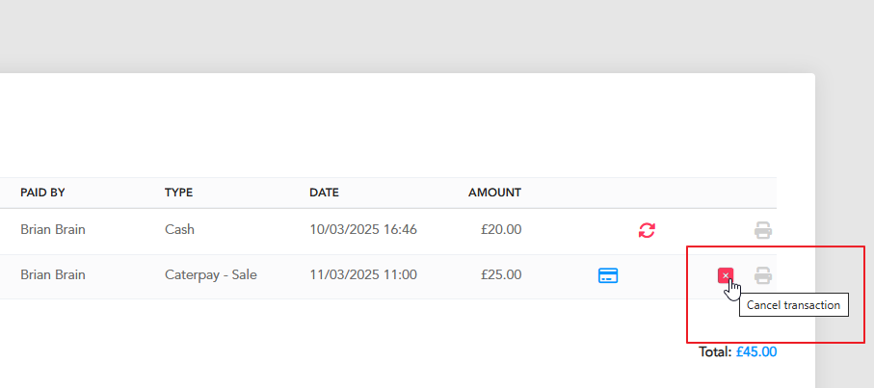Click the printer icon for the Cash payment

[x=763, y=230]
